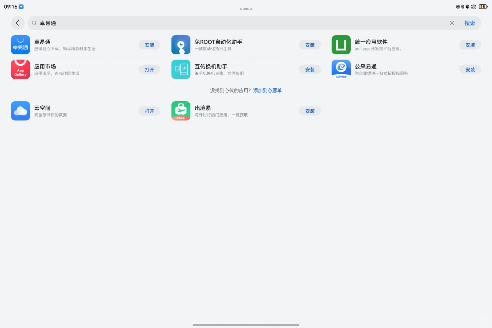
Task: Click the Wi-Fi icon in status bar
Action: point(473,6)
